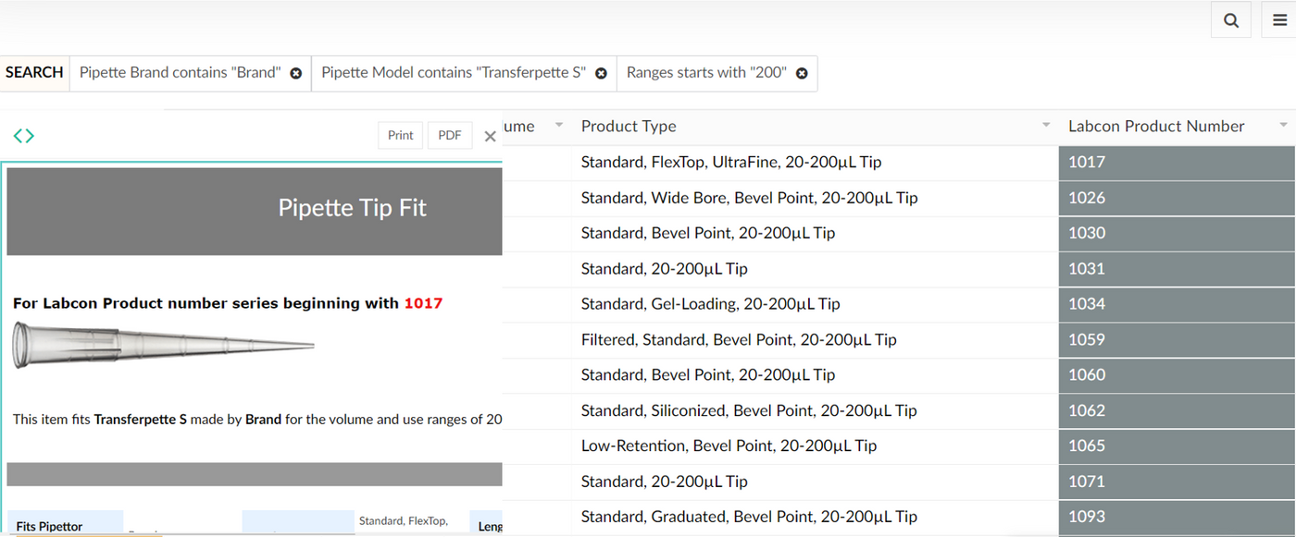The image size is (1296, 537).
Task: Select product number 1060 cell
Action: coord(1177,375)
